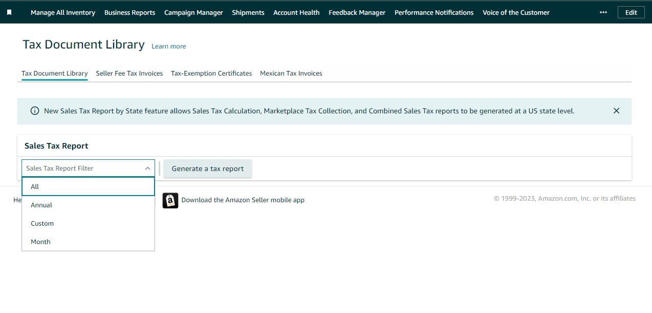This screenshot has height=313, width=652.
Task: Choose "Annual" in the report filter
Action: 41,205
